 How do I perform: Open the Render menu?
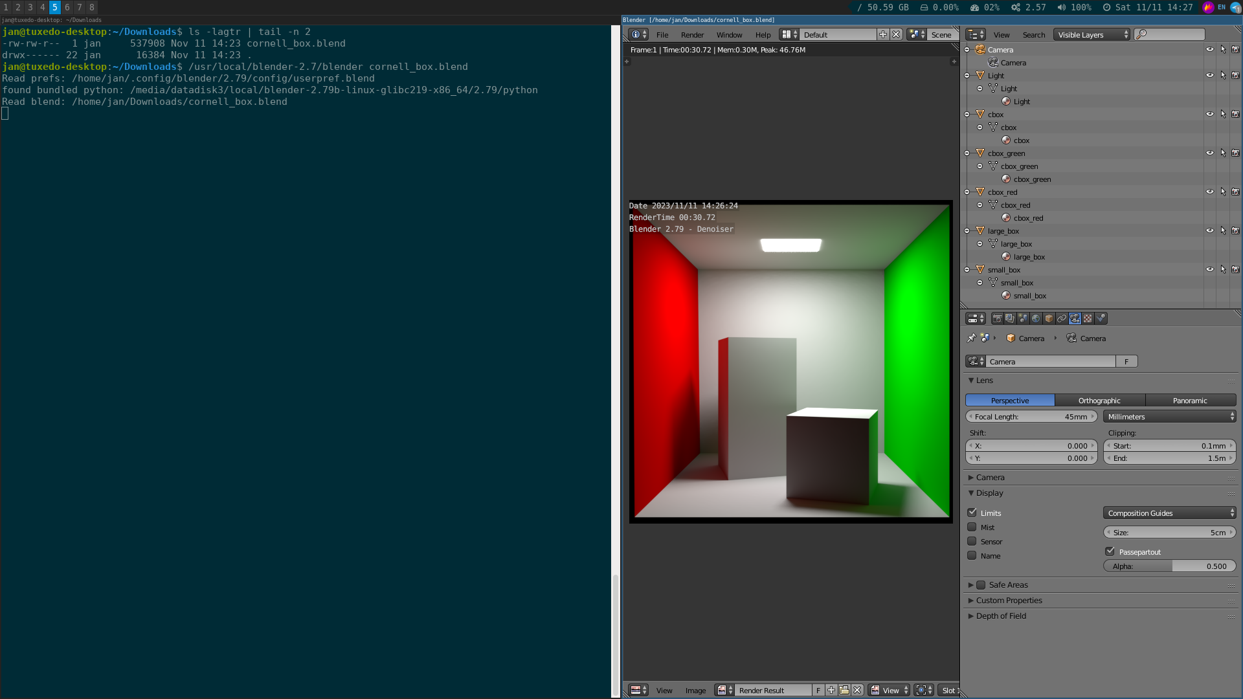[x=692, y=35]
